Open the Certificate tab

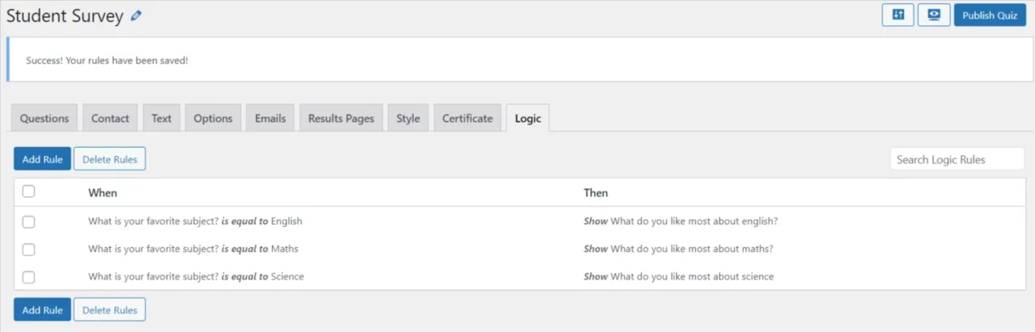tap(467, 118)
